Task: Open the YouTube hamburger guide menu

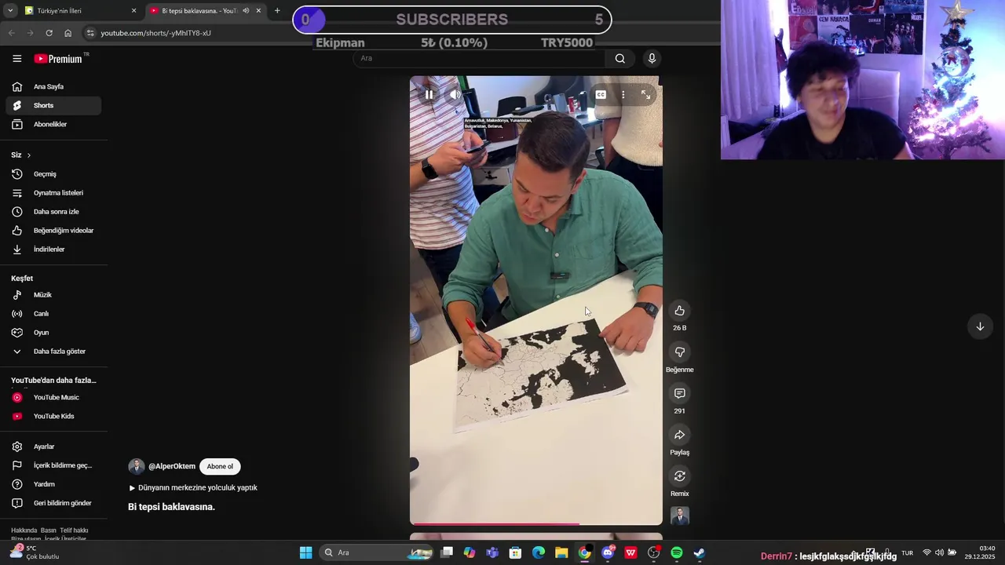Action: (x=16, y=58)
